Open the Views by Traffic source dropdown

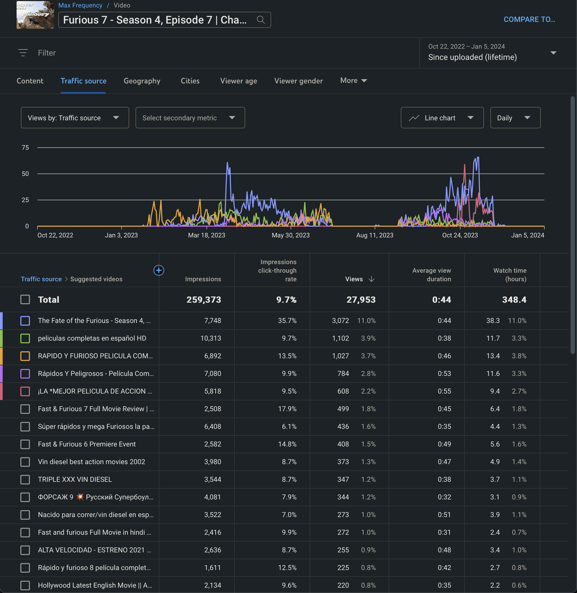(x=75, y=118)
